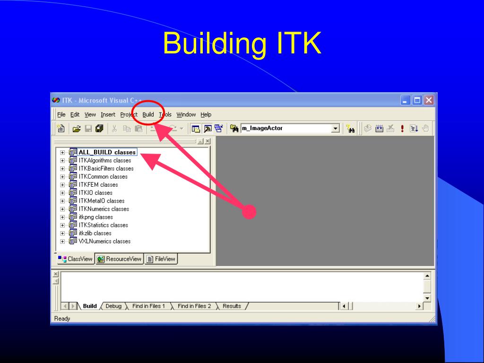Click the New Text File toolbar icon
The image size is (484, 363).
tap(61, 129)
